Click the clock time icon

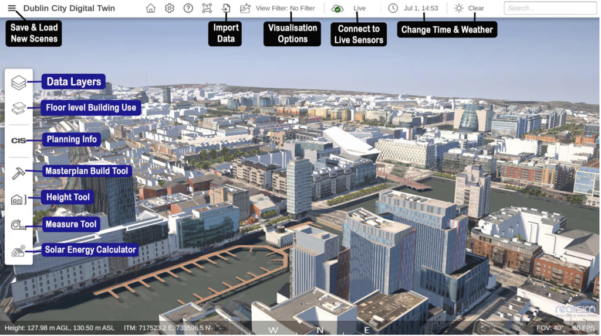[393, 8]
